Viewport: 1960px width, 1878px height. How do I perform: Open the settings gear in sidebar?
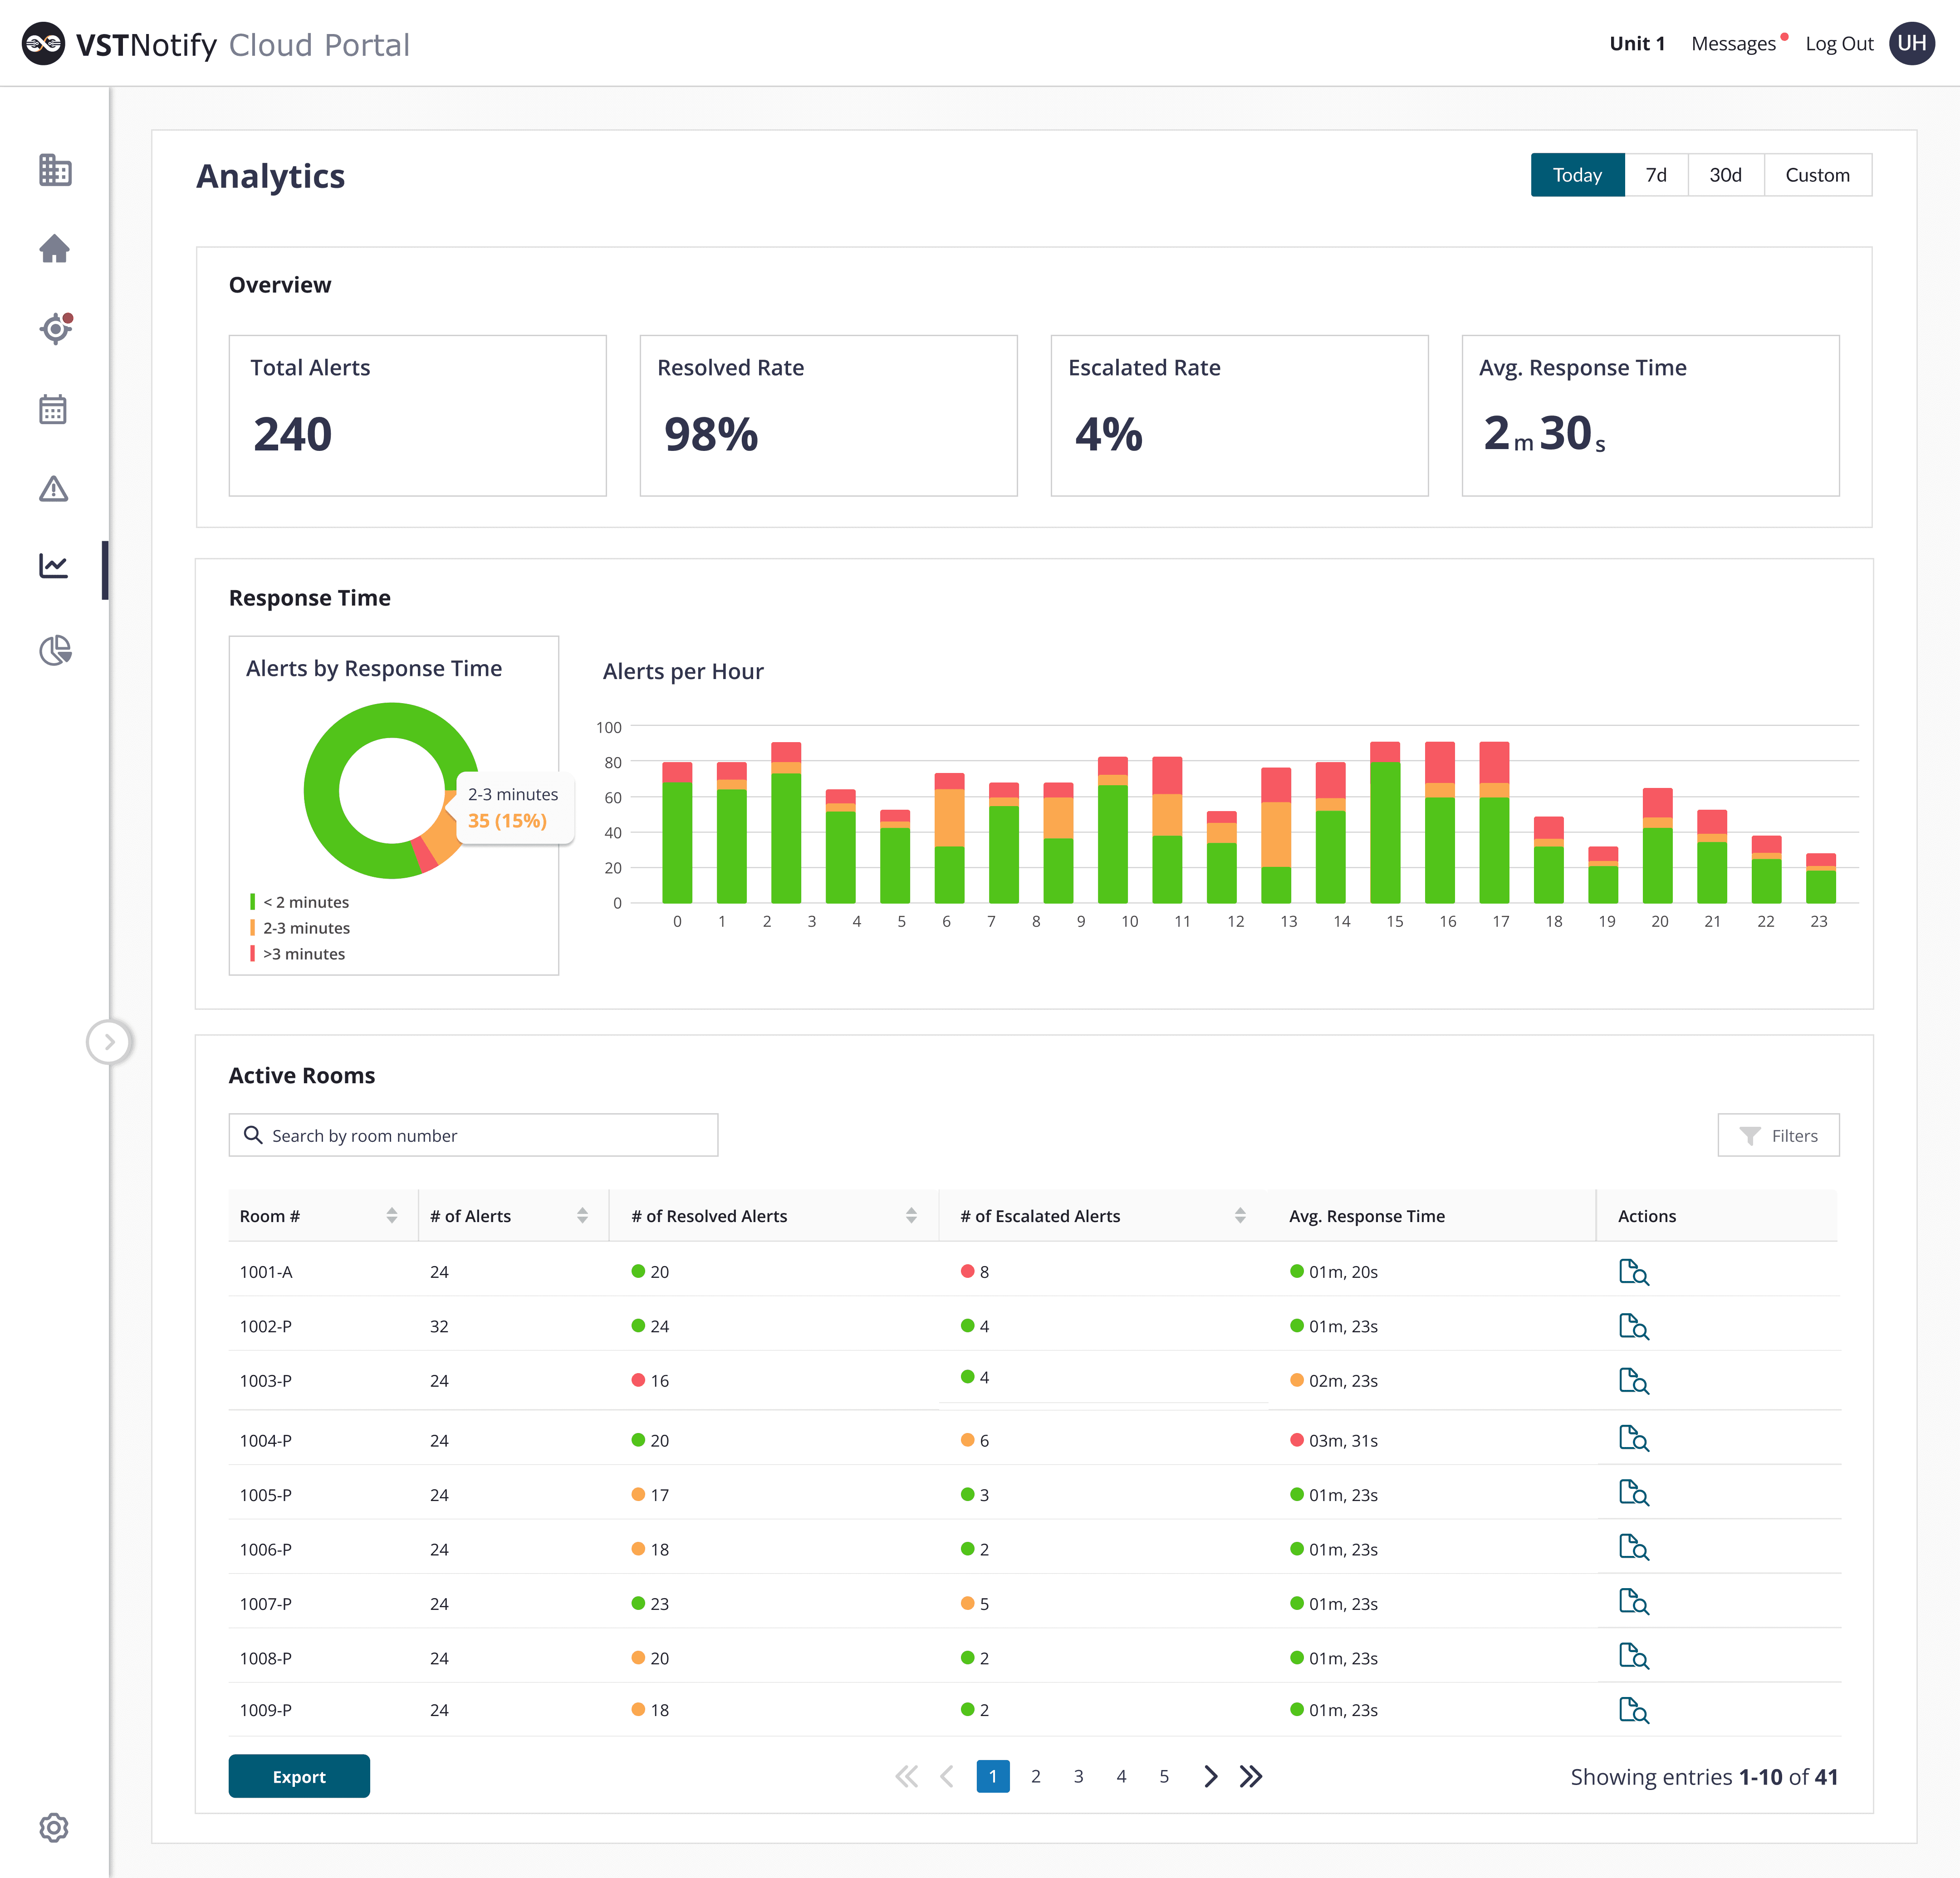[x=54, y=1827]
